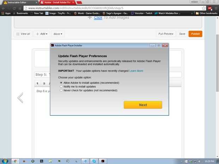This screenshot has height=164, width=219.
Task: Expand the Add dropdown
Action: pyautogui.click(x=42, y=34)
